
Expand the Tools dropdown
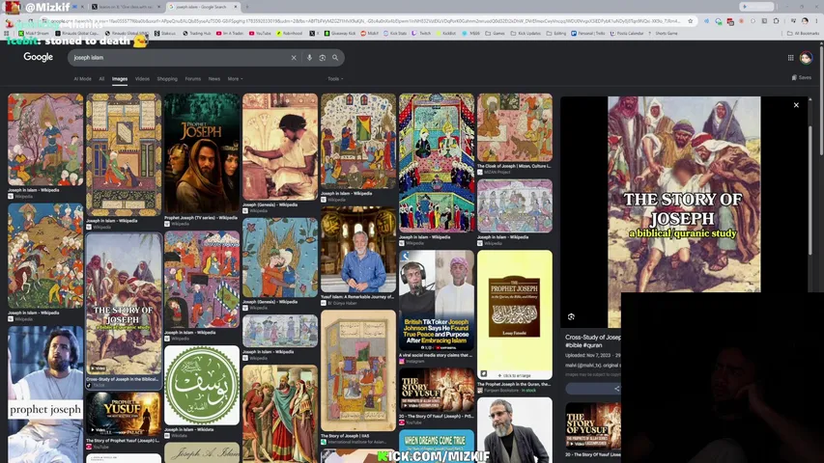335,79
